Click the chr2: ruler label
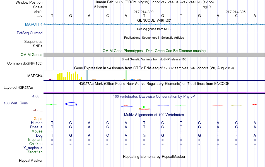The height and width of the screenshot is (167, 265). coord(38,12)
